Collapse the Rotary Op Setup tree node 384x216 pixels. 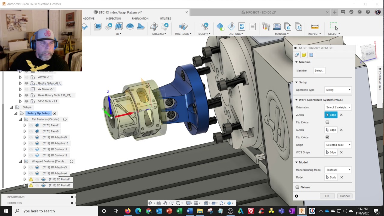[16, 113]
